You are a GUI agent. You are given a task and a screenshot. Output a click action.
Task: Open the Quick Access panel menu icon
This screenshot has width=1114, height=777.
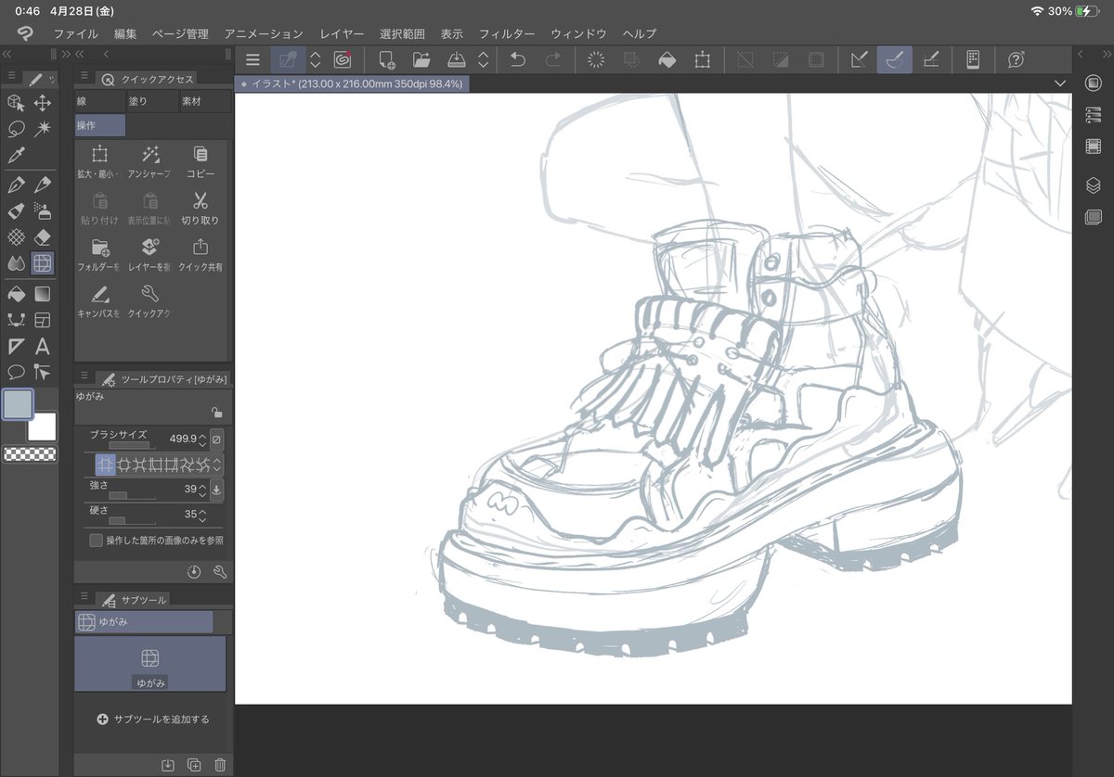(x=84, y=76)
